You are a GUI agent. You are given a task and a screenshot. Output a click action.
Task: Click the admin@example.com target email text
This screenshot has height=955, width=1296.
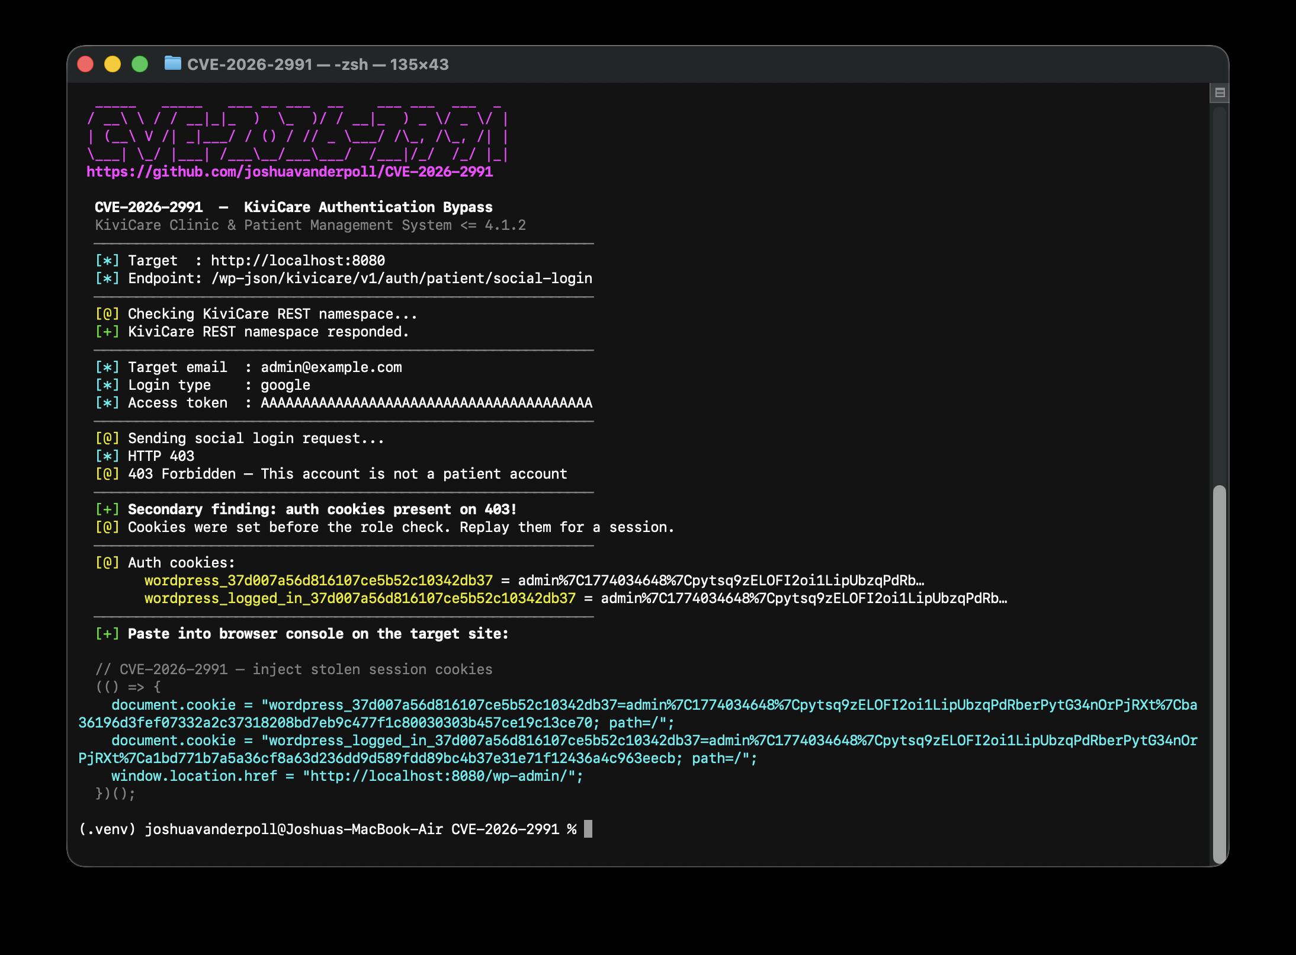[x=331, y=367]
